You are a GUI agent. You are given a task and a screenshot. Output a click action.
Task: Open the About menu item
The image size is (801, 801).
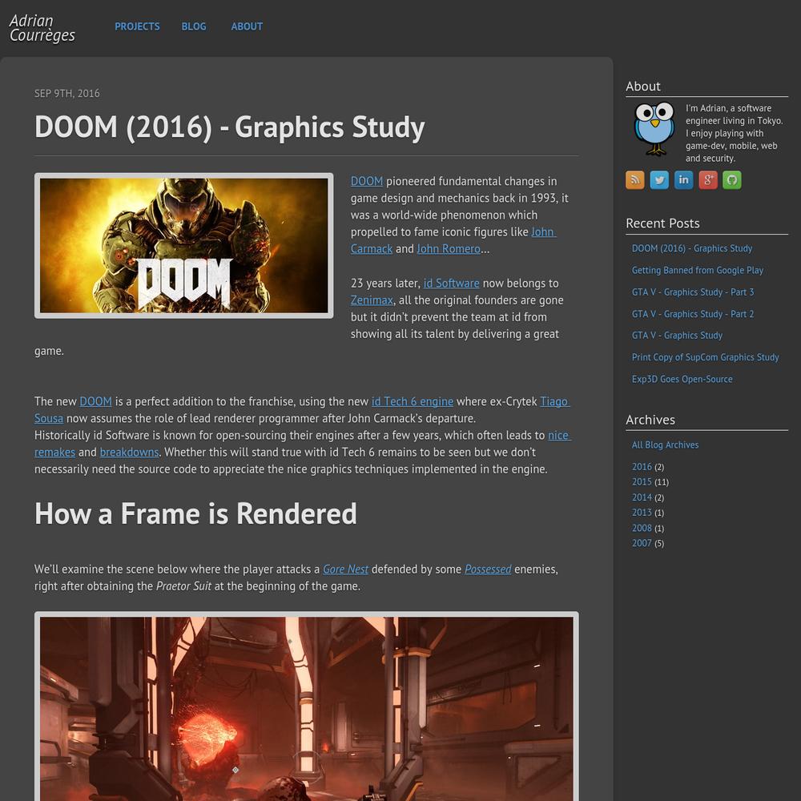[x=247, y=26]
